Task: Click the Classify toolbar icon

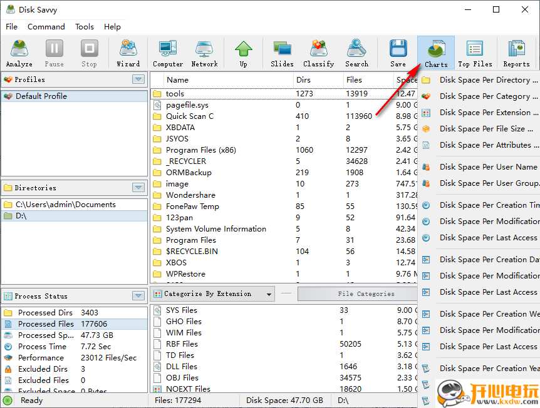Action: pyautogui.click(x=318, y=53)
